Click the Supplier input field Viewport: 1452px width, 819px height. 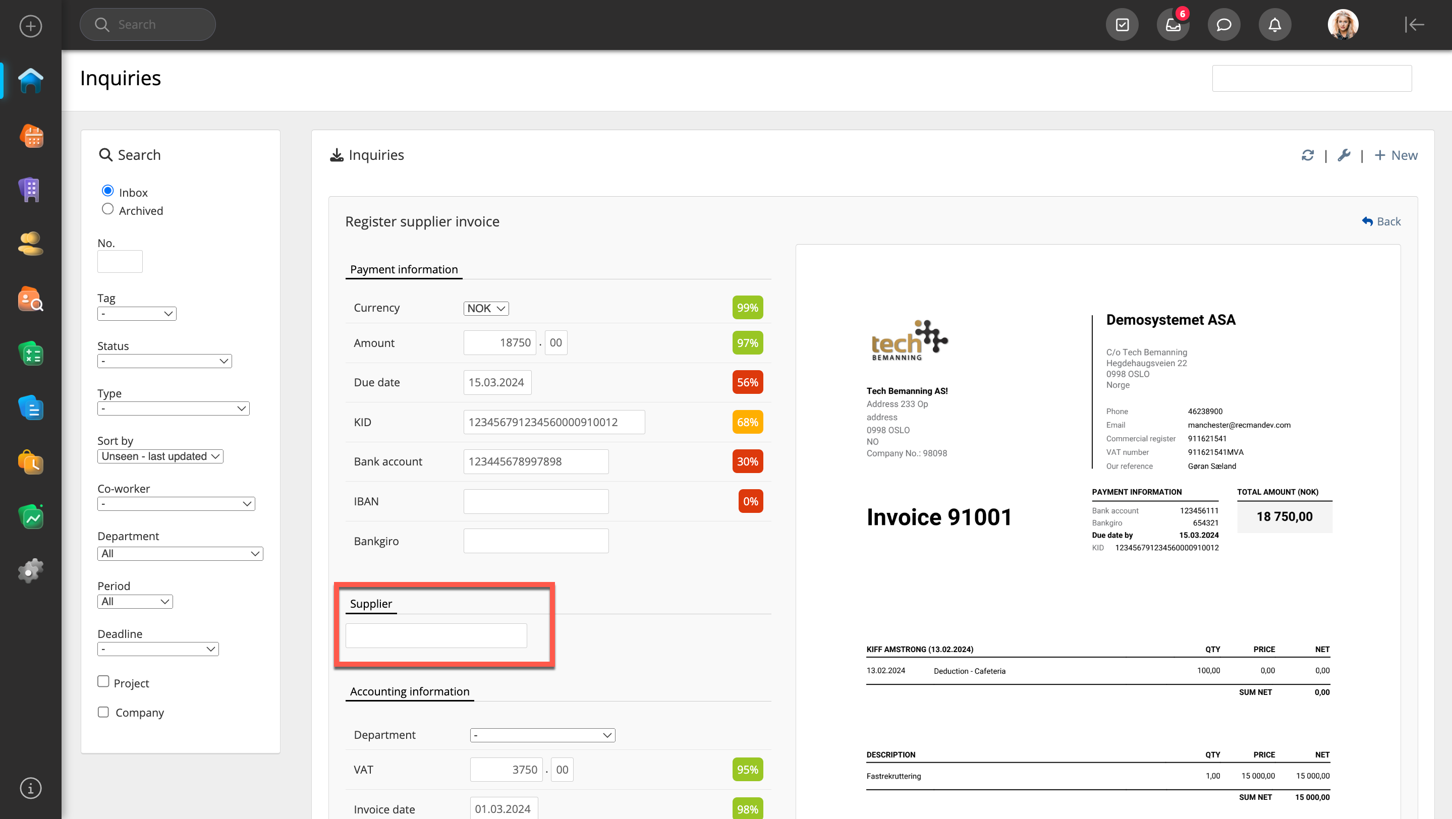point(436,635)
